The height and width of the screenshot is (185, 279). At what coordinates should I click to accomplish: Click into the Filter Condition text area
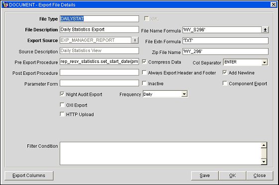pyautogui.click(x=160, y=153)
